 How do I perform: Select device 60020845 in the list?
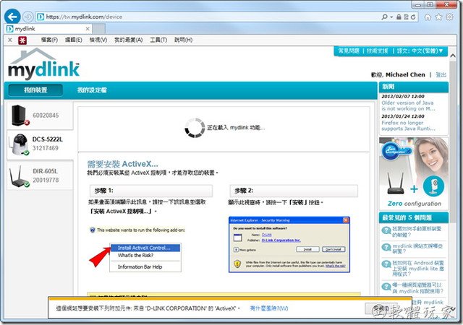[x=40, y=116]
